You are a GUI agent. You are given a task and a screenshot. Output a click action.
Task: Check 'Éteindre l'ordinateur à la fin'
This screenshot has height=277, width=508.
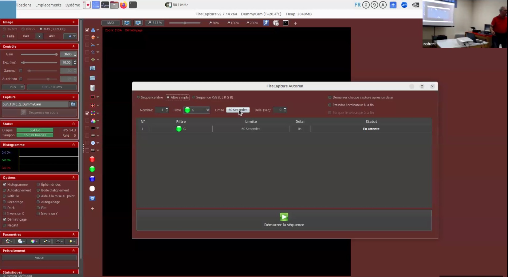tap(330, 105)
